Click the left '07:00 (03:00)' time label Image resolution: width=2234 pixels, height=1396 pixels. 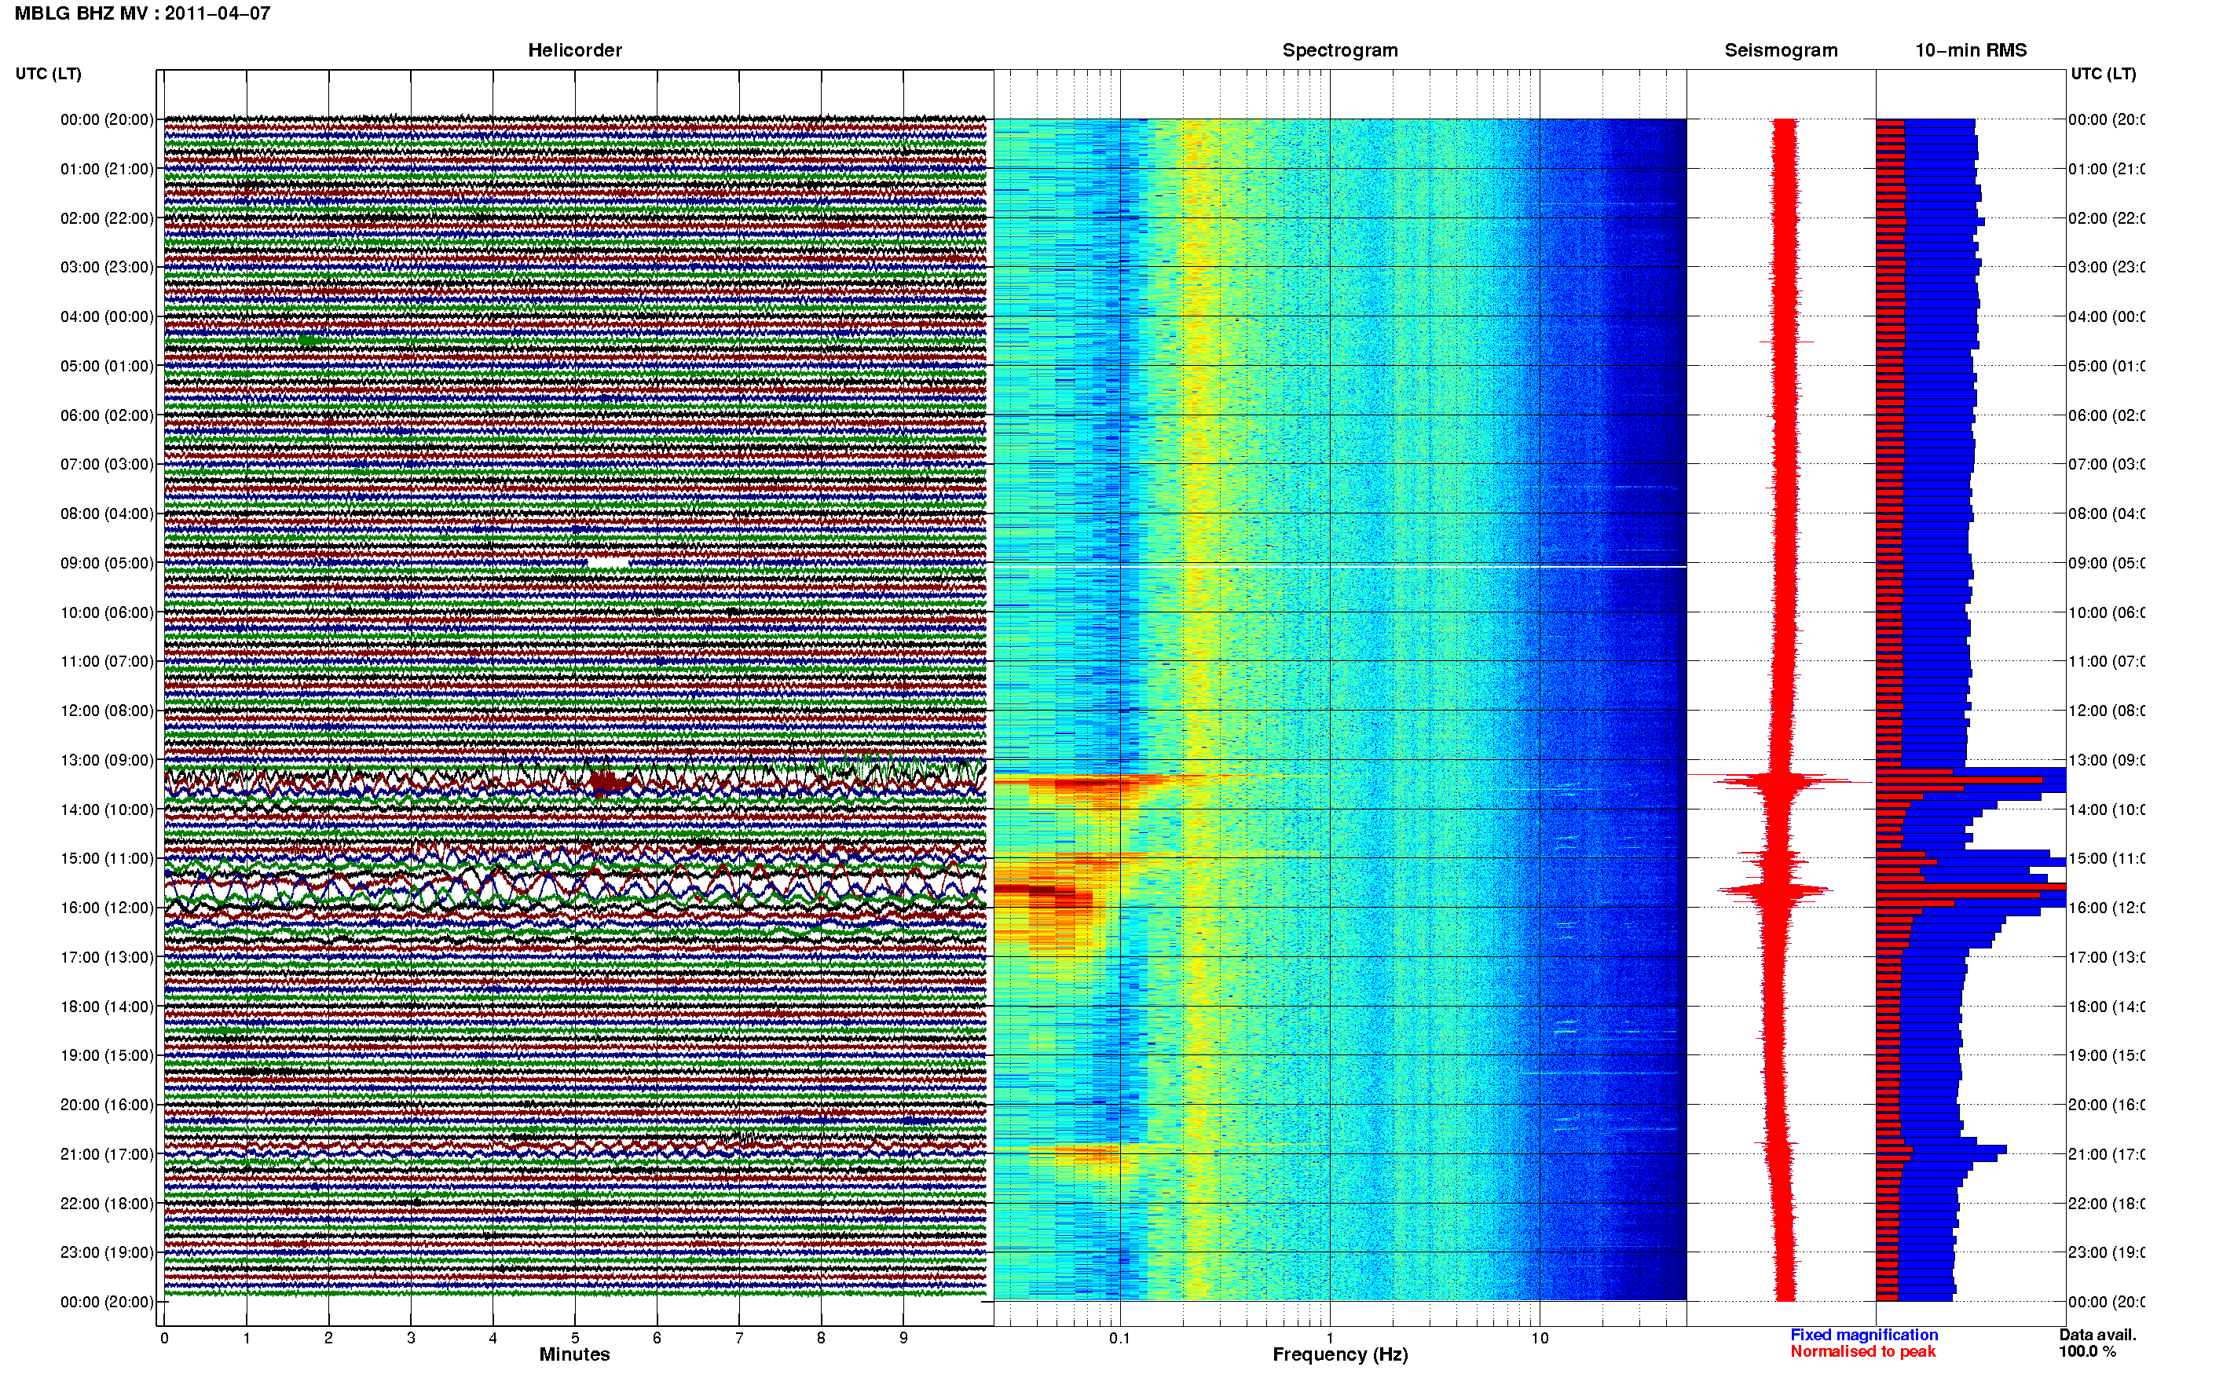pos(107,463)
